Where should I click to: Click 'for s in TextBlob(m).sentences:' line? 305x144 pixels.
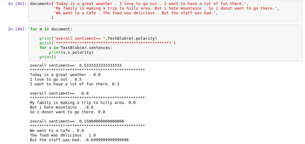click(x=76, y=47)
